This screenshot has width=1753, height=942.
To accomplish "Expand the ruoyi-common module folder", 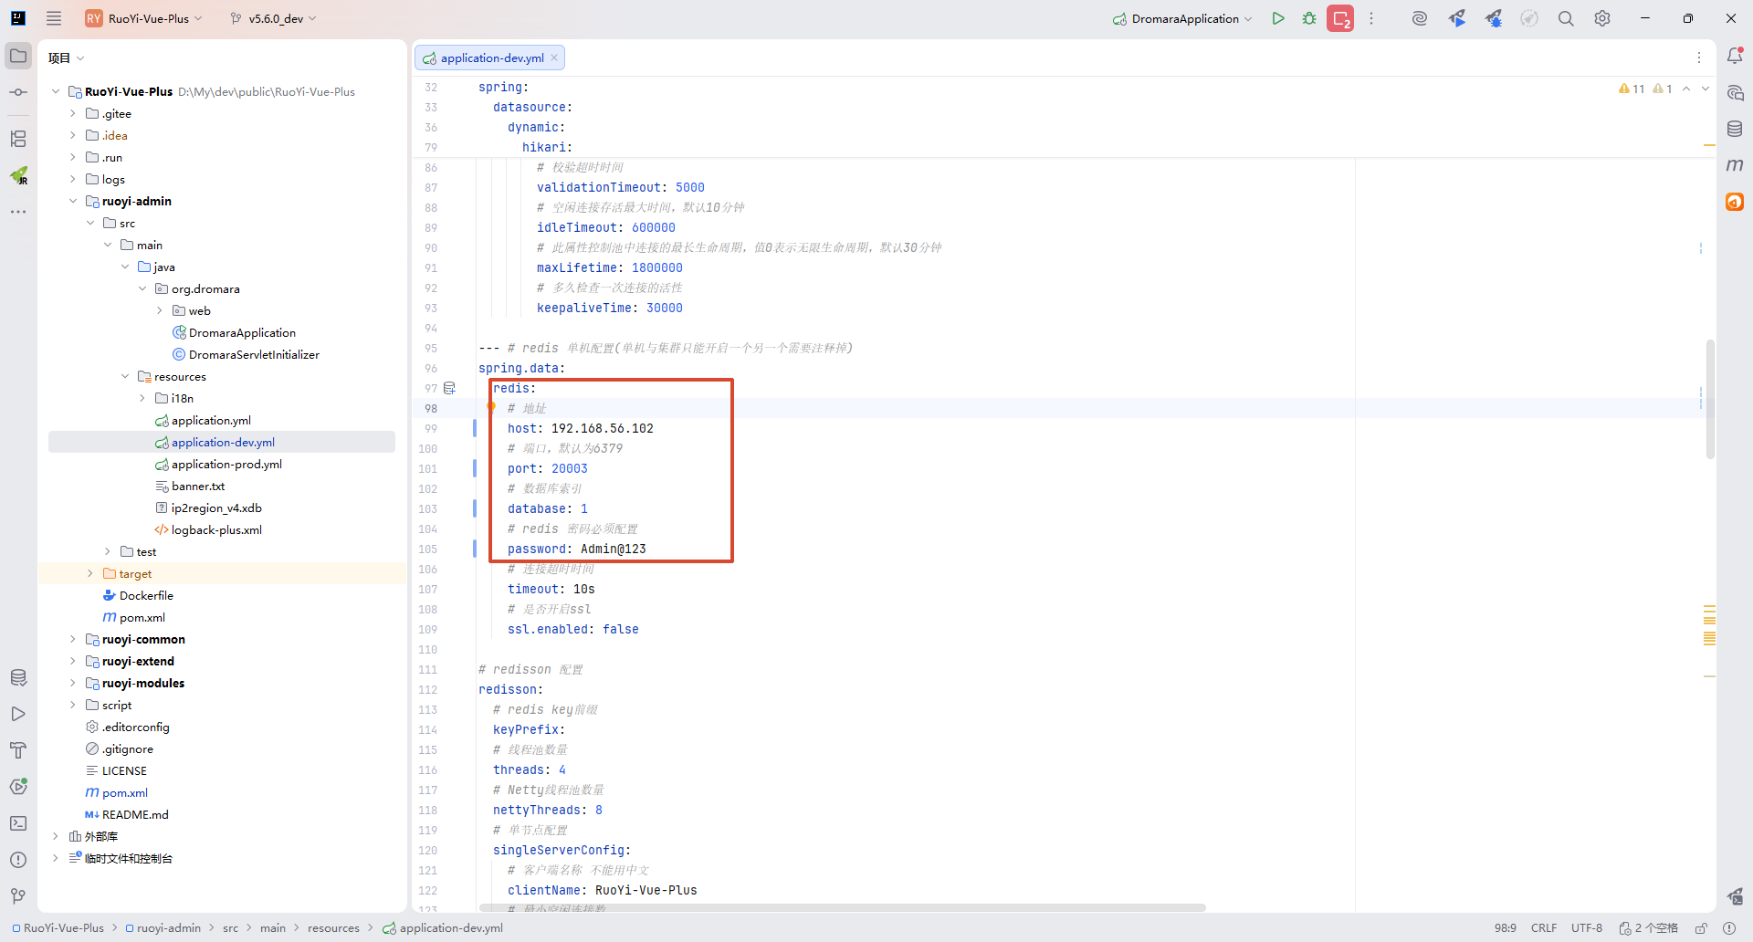I will (73, 640).
